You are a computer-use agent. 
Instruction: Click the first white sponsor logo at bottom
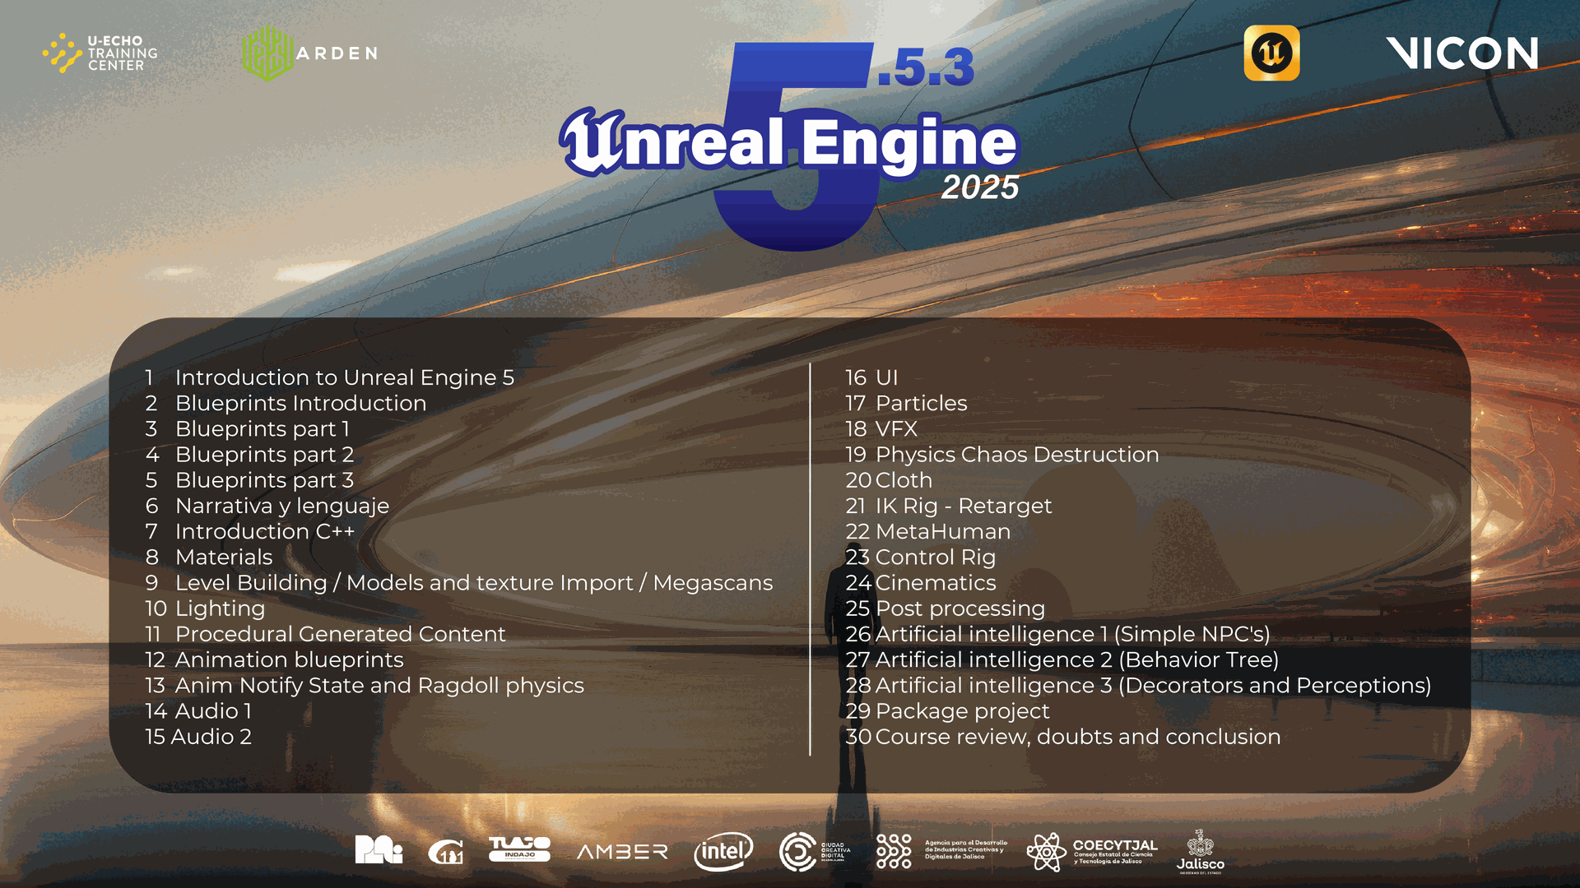coord(379,849)
